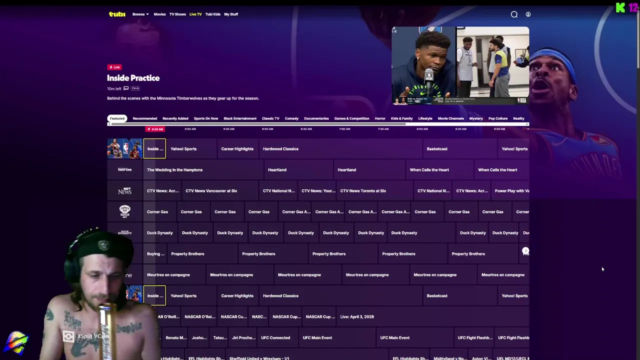Select the Tatsu... program cell
The image size is (640, 360).
click(219, 337)
